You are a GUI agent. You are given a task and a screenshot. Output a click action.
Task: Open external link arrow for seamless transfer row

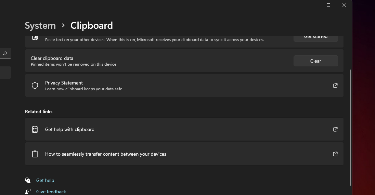pyautogui.click(x=335, y=154)
